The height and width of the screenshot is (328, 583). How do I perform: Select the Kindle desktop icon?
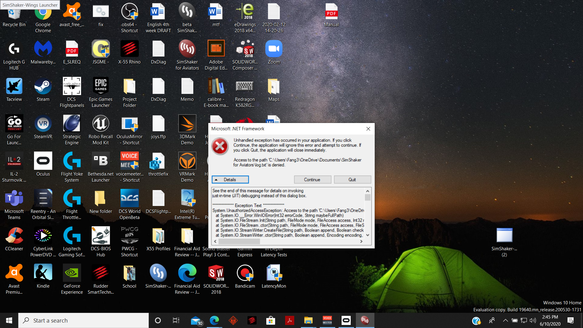tap(43, 277)
